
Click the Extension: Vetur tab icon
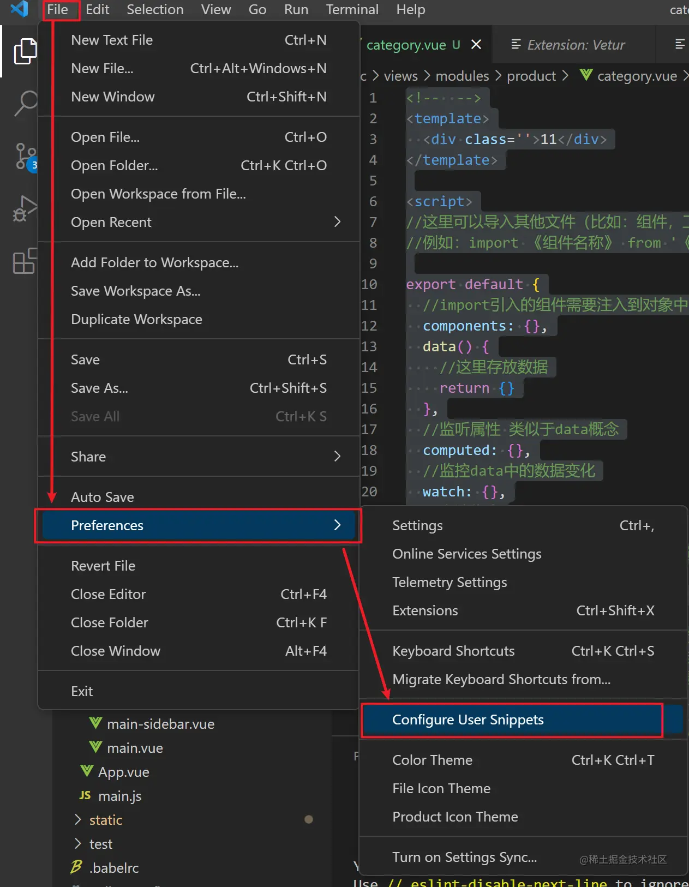[x=516, y=45]
